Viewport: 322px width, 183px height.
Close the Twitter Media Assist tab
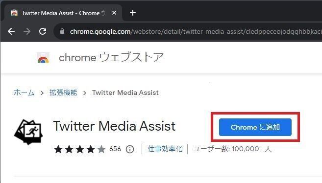pyautogui.click(x=114, y=13)
